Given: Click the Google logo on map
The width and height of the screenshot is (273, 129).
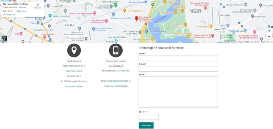Looking at the screenshot, I should click(x=136, y=39).
